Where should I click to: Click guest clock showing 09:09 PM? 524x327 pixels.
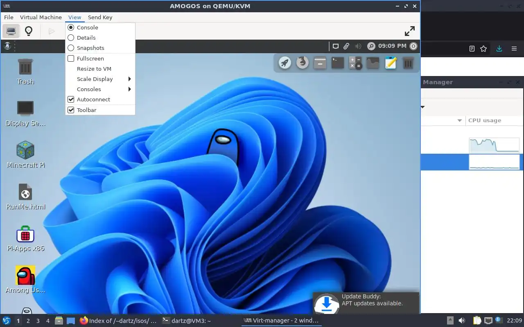point(392,46)
